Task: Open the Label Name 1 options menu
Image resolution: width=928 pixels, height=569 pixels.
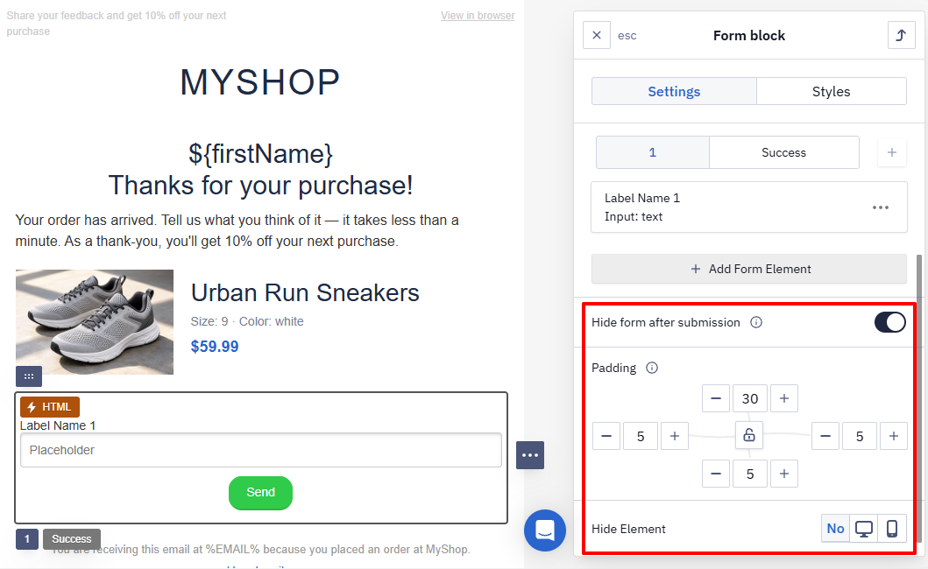Action: (881, 207)
